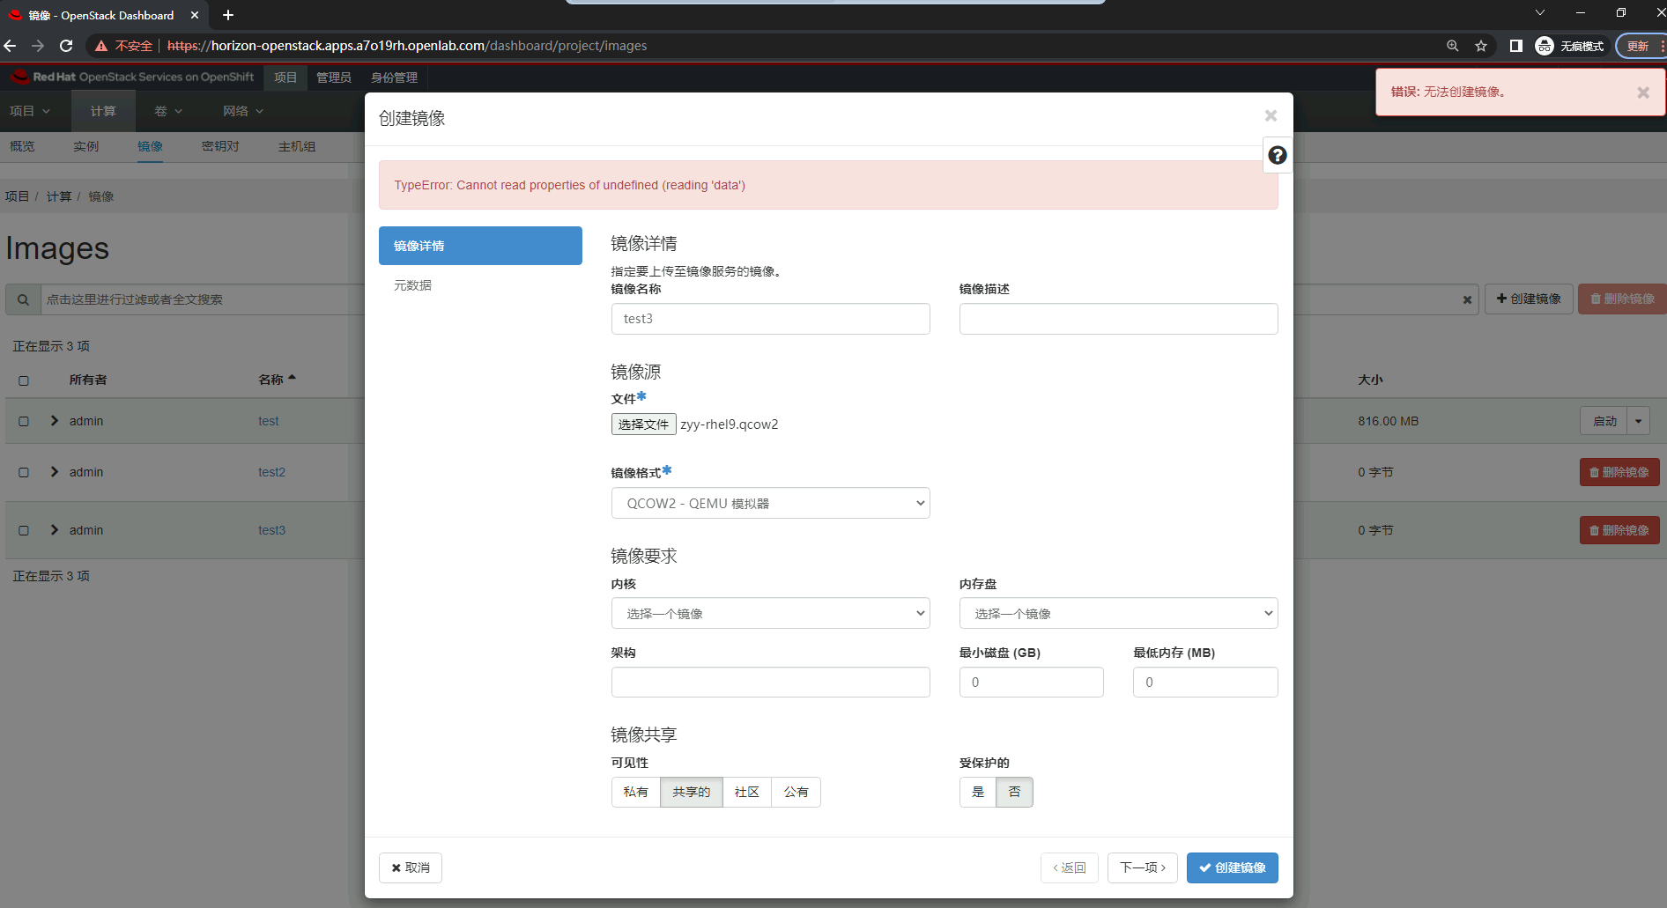Open the tab search chevron in title bar
The image size is (1667, 908).
(1540, 13)
